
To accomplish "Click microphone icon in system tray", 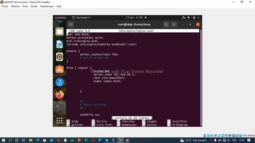I will click(215, 140).
